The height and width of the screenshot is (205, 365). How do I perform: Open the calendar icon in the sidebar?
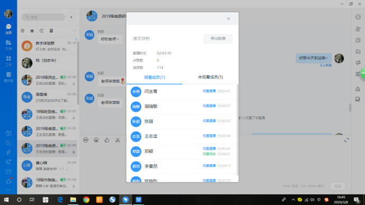pyautogui.click(x=8, y=134)
